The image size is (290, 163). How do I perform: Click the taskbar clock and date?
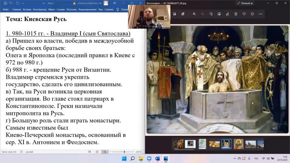[x=282, y=158]
